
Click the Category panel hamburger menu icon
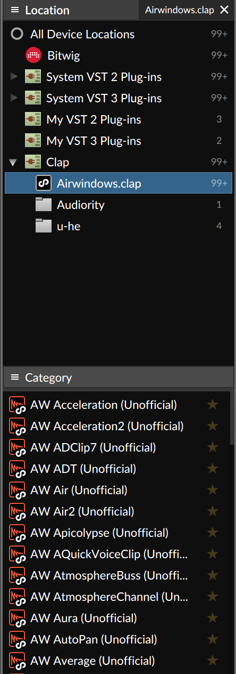[15, 378]
